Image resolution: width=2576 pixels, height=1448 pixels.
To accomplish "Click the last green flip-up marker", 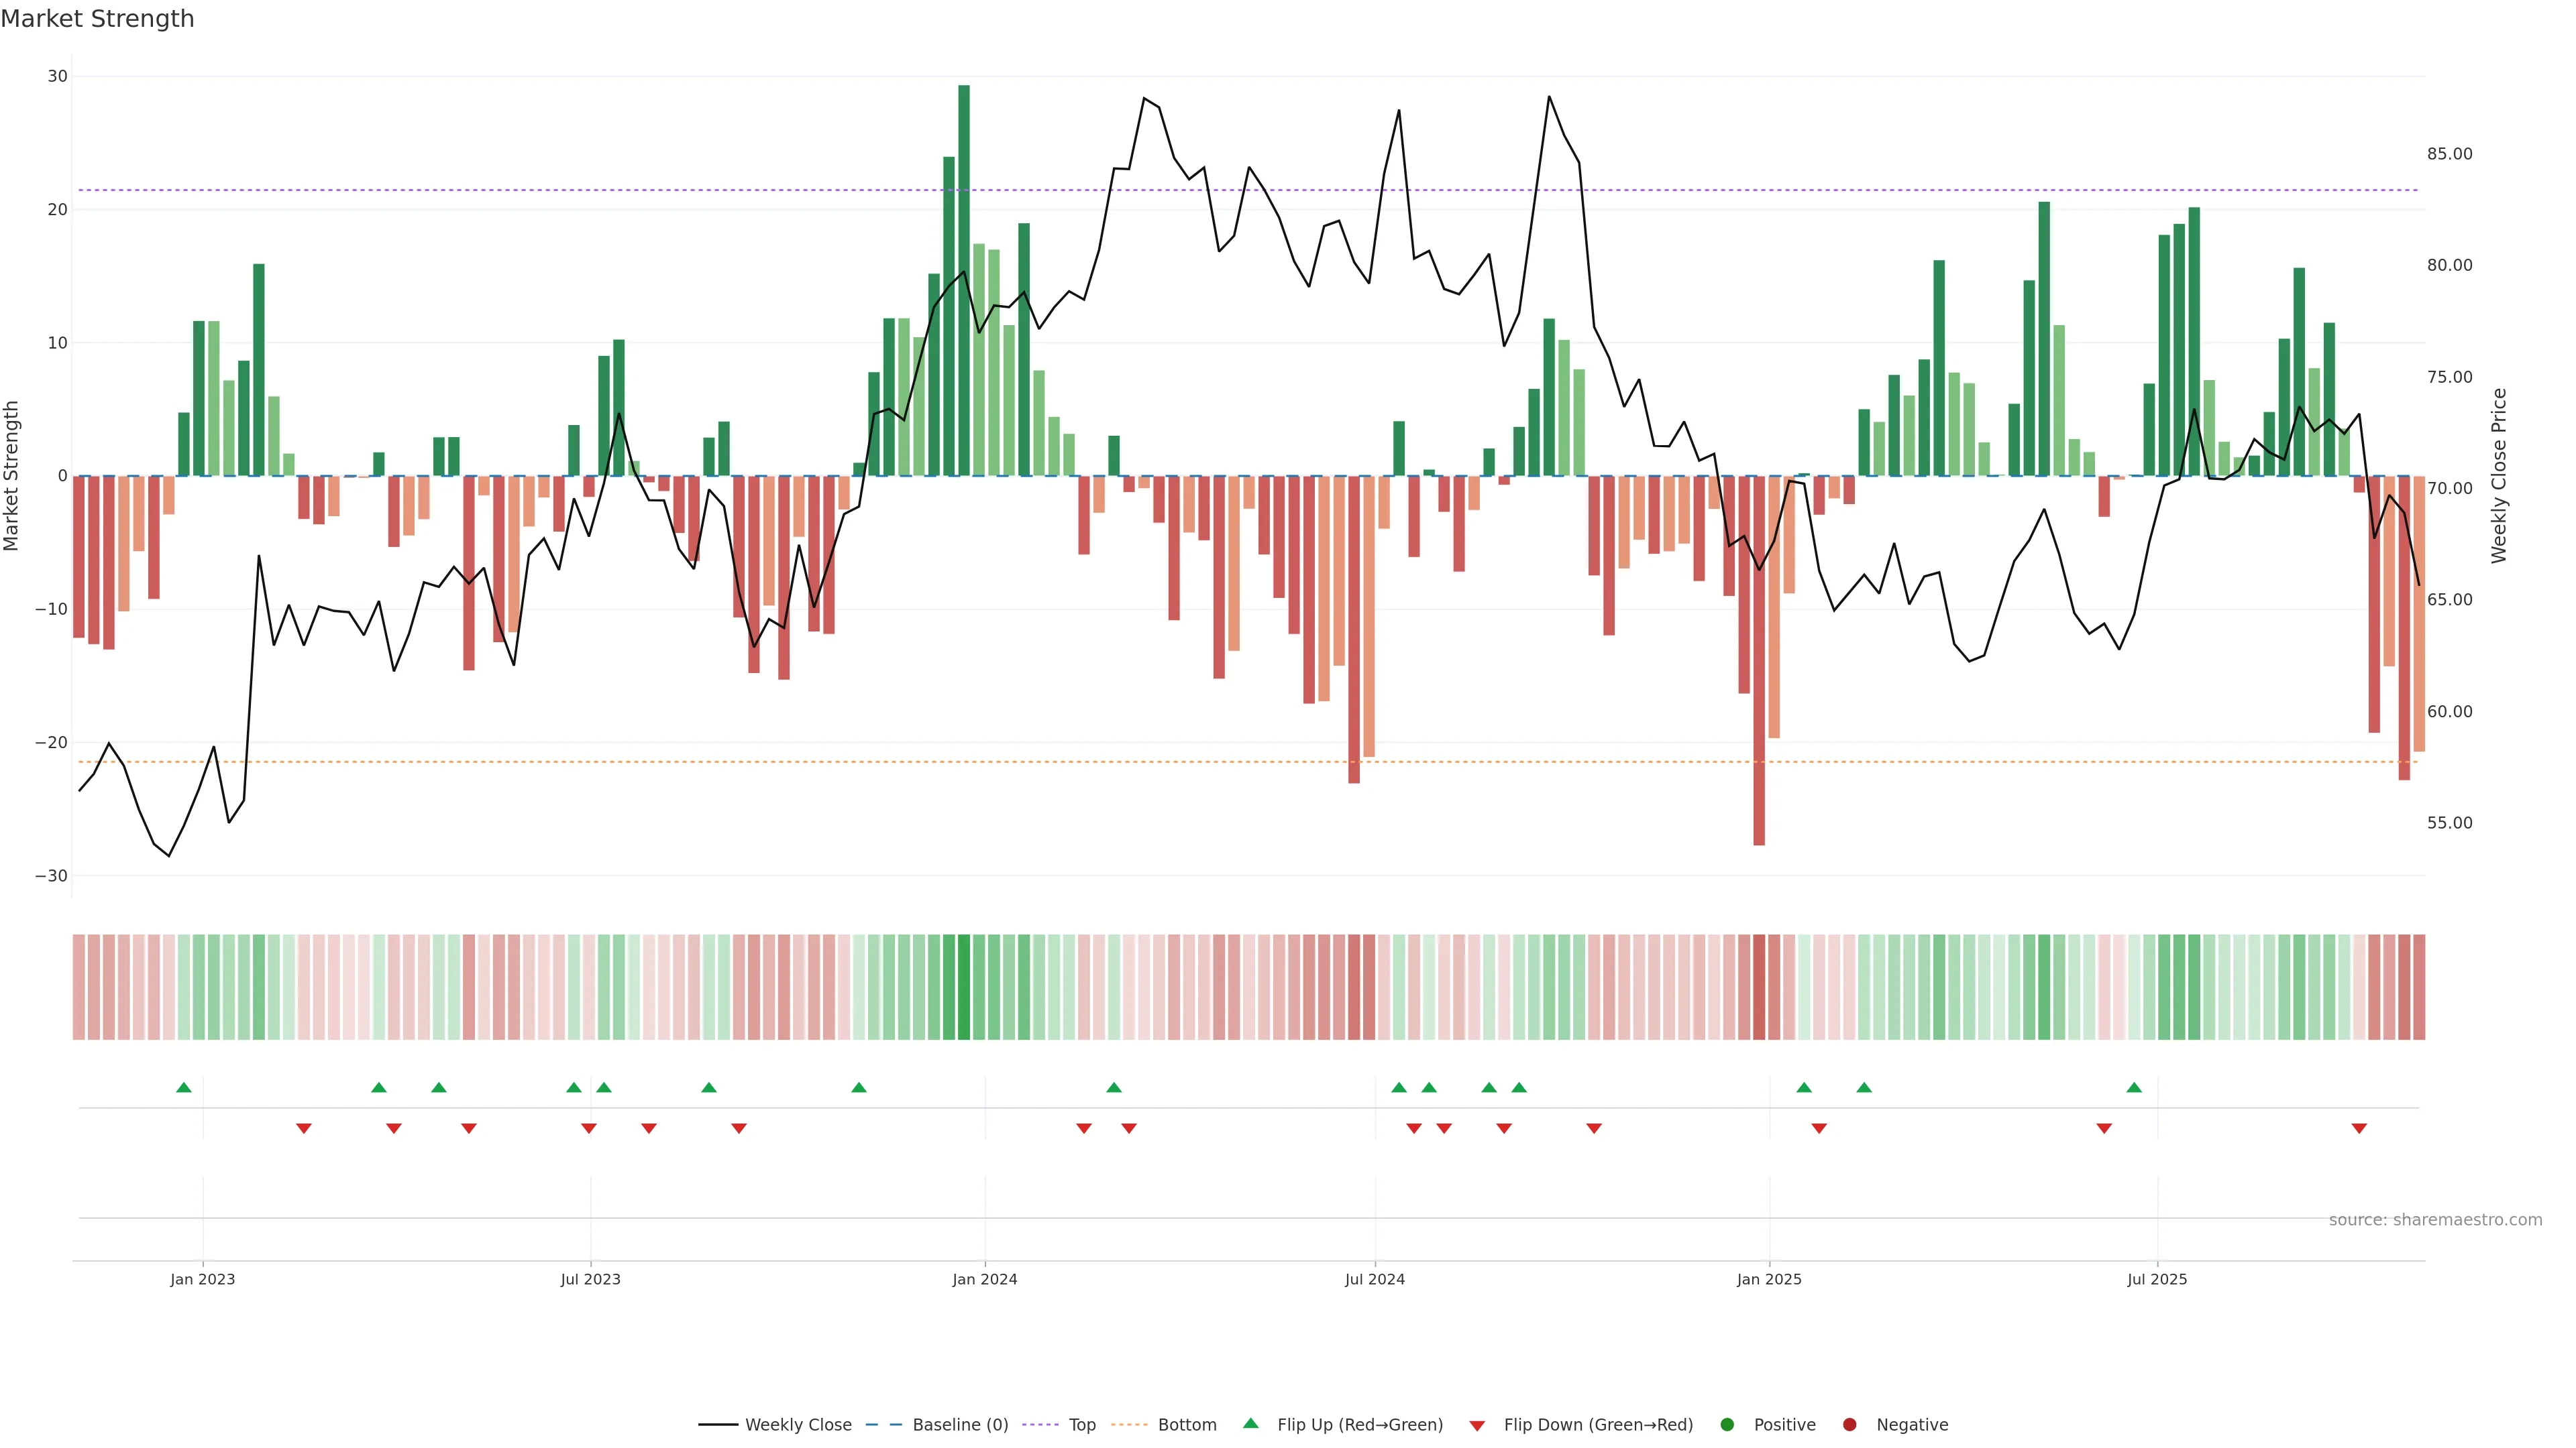I will coord(2134,1087).
